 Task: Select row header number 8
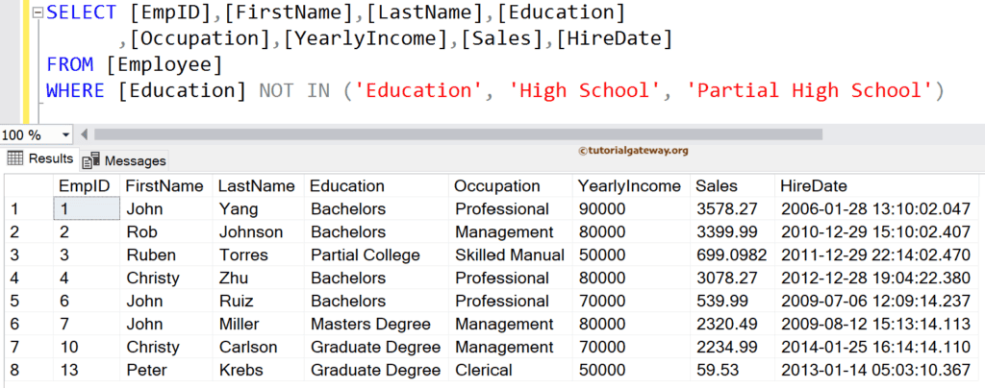pyautogui.click(x=29, y=370)
